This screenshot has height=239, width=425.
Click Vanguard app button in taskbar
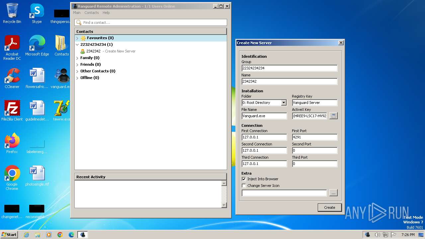[83, 235]
